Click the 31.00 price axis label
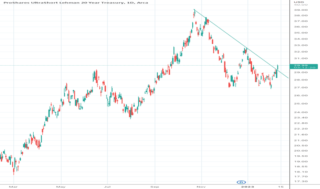Image resolution: width=320 pixels, height=189 pixels. tap(301, 58)
